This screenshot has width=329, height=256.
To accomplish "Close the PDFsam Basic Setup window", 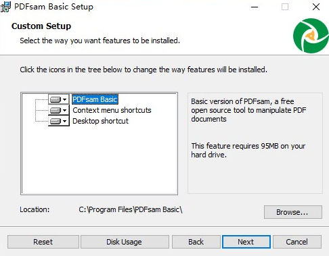I will [316, 7].
